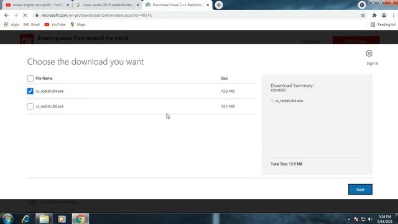The width and height of the screenshot is (398, 224).
Task: Click Download Summary heading
Action: point(292,86)
